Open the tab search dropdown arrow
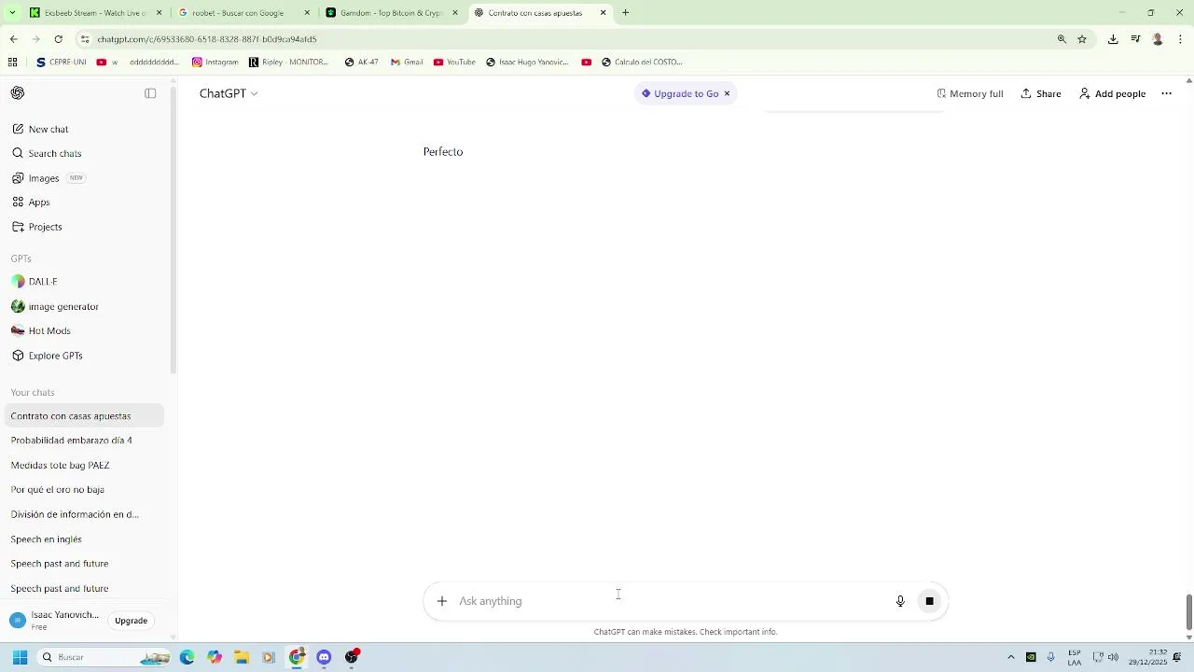The height and width of the screenshot is (672, 1194). point(11,13)
